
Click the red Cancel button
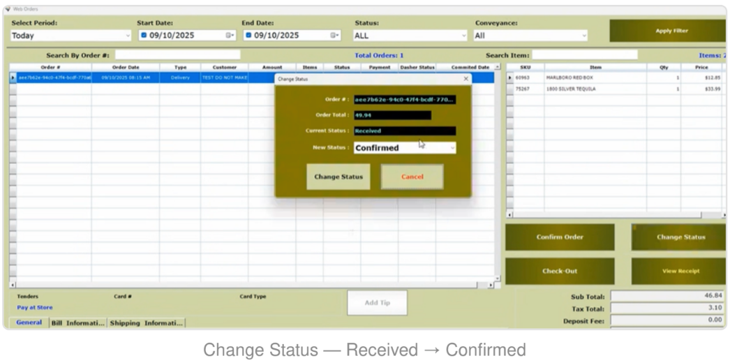coord(412,177)
